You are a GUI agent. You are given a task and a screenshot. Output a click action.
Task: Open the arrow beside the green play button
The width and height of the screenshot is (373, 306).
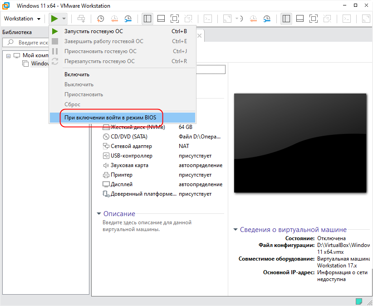[64, 19]
